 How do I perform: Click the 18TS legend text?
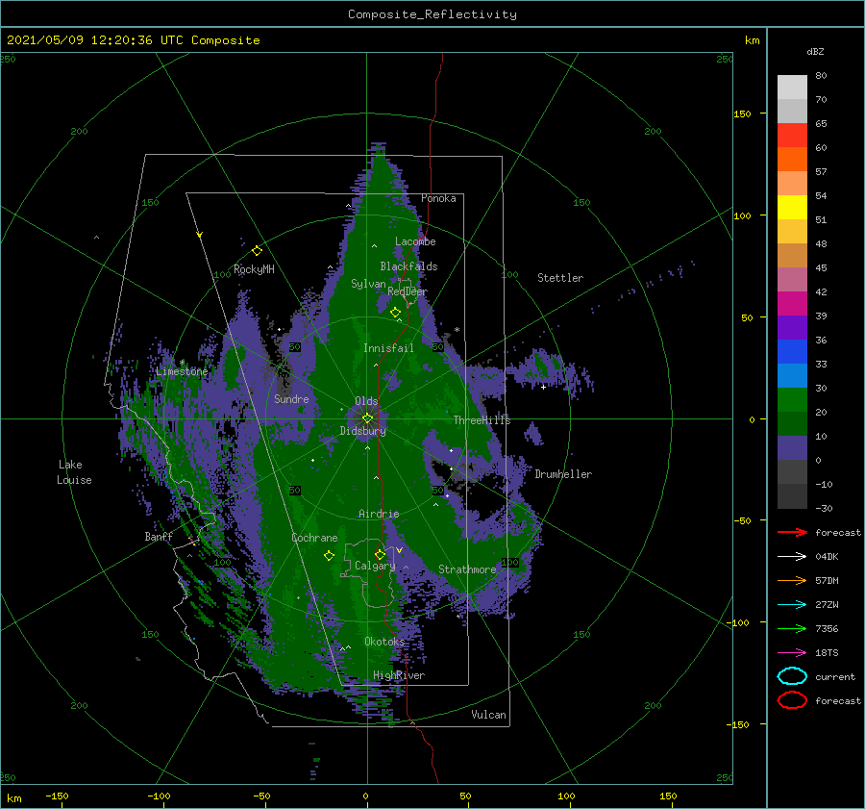[827, 653]
